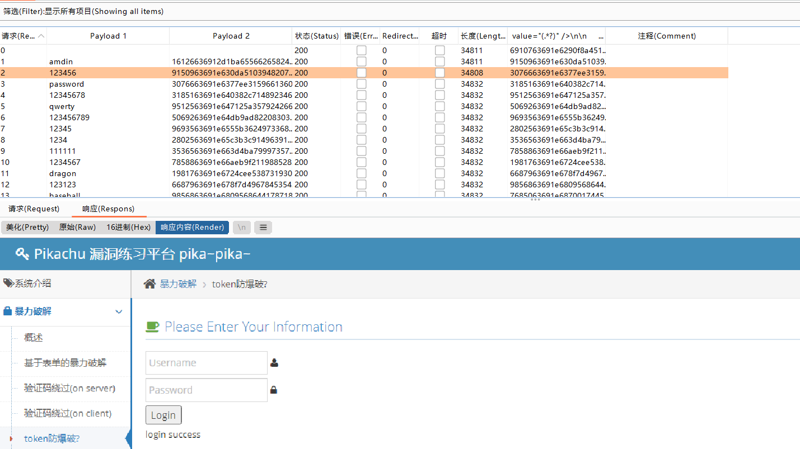The image size is (800, 449).
Task: Toggle the \n newline display button
Action: 242,227
